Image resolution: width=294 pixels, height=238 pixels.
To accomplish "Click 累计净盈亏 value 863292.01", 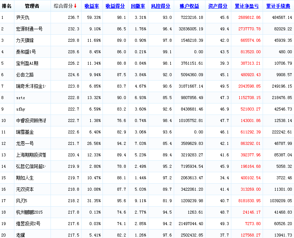I will [250, 143].
